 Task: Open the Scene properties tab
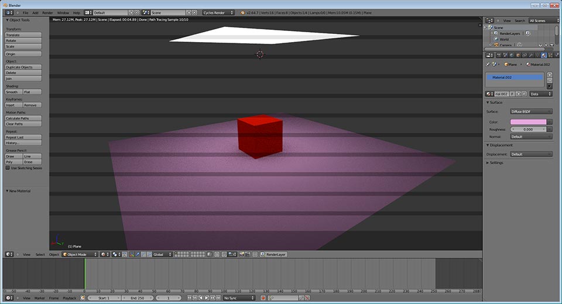click(x=505, y=55)
